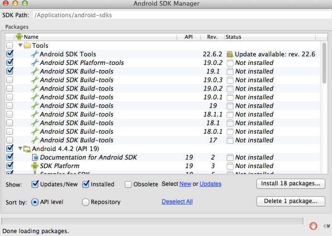
Task: Click the Rev. column header
Action: (212, 37)
